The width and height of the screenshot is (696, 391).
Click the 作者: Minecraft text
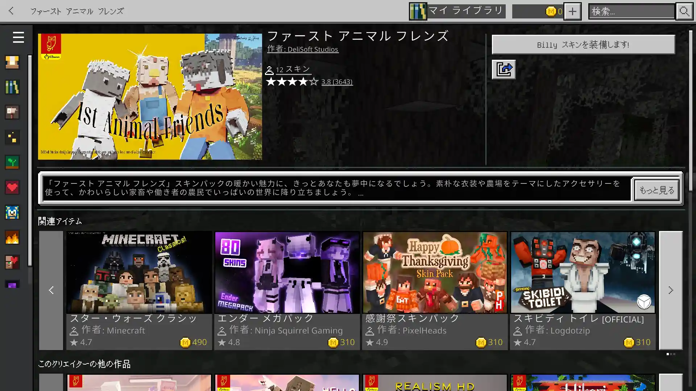pos(113,330)
